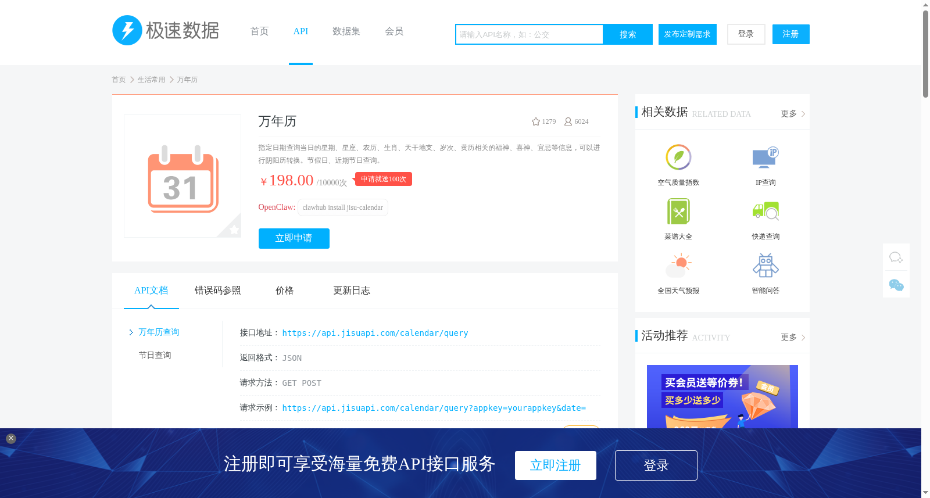Image resolution: width=930 pixels, height=498 pixels.
Task: Click the header 登录 button
Action: (x=746, y=34)
